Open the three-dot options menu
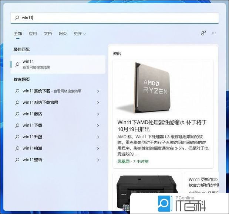Image resolution: width=229 pixels, height=214 pixels. 214,33
